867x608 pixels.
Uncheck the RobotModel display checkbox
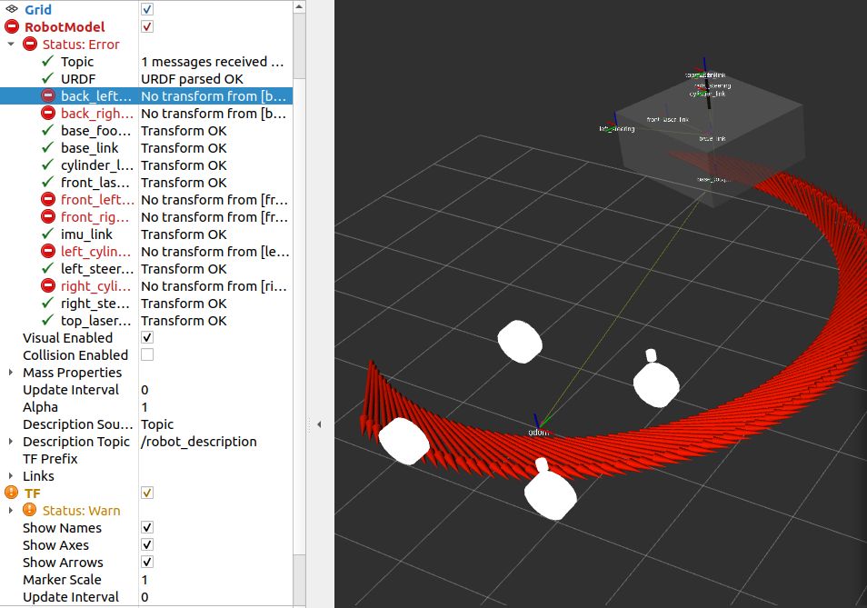pyautogui.click(x=147, y=26)
